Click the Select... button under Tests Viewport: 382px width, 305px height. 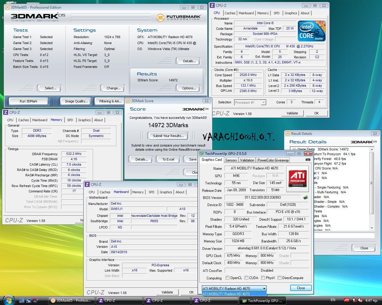click(50, 88)
